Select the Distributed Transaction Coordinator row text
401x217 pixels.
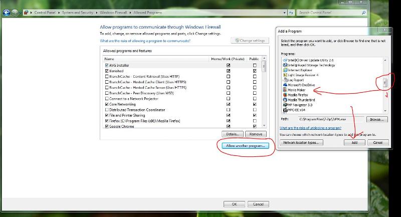point(137,110)
